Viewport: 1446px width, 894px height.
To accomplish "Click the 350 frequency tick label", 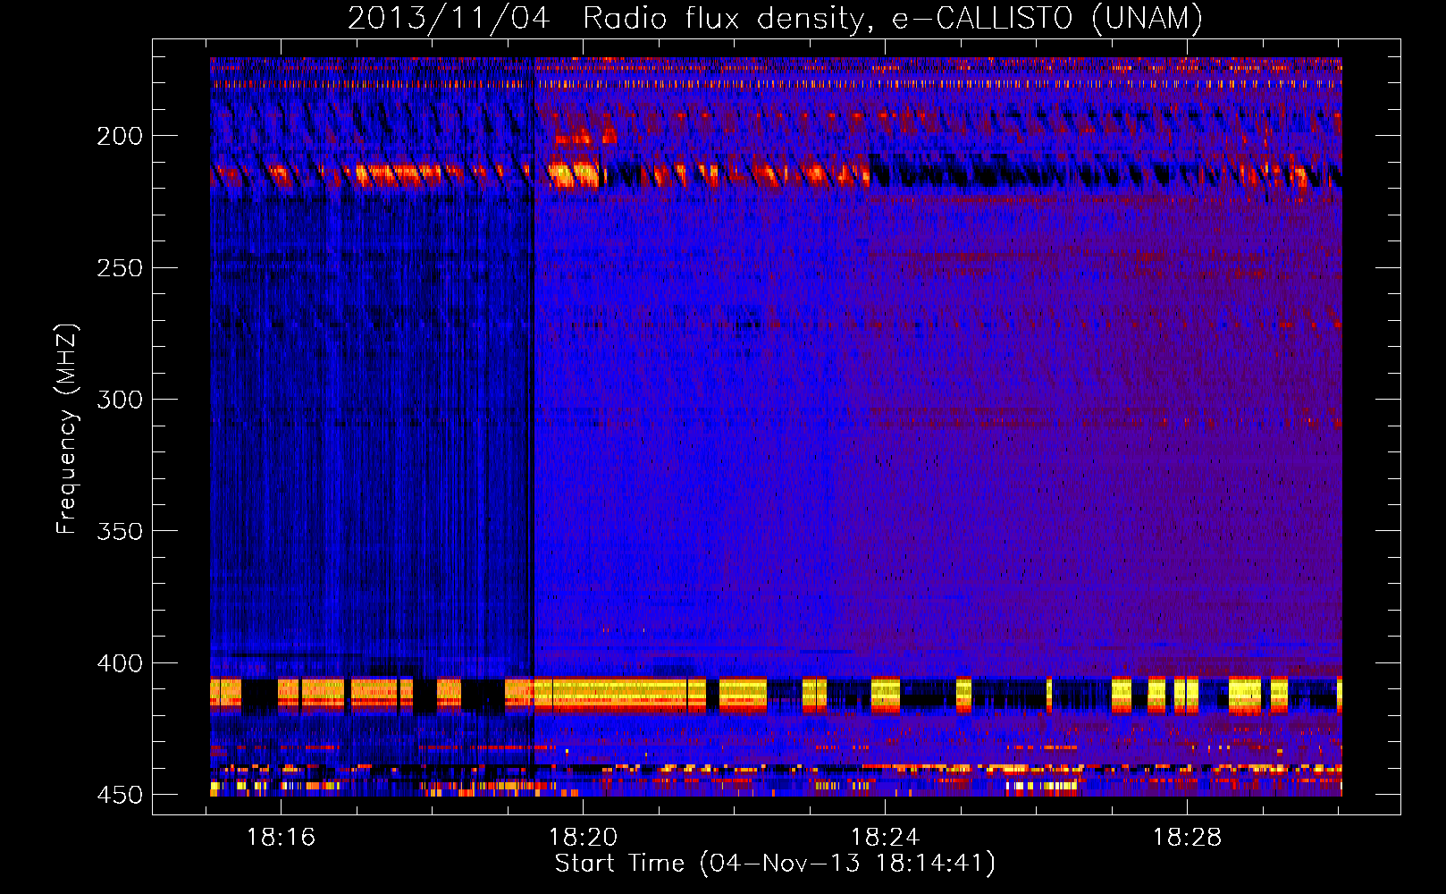I will point(120,531).
